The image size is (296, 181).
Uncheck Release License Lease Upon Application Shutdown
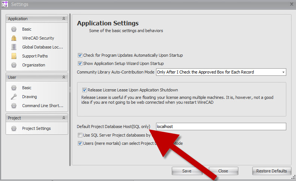pos(84,90)
